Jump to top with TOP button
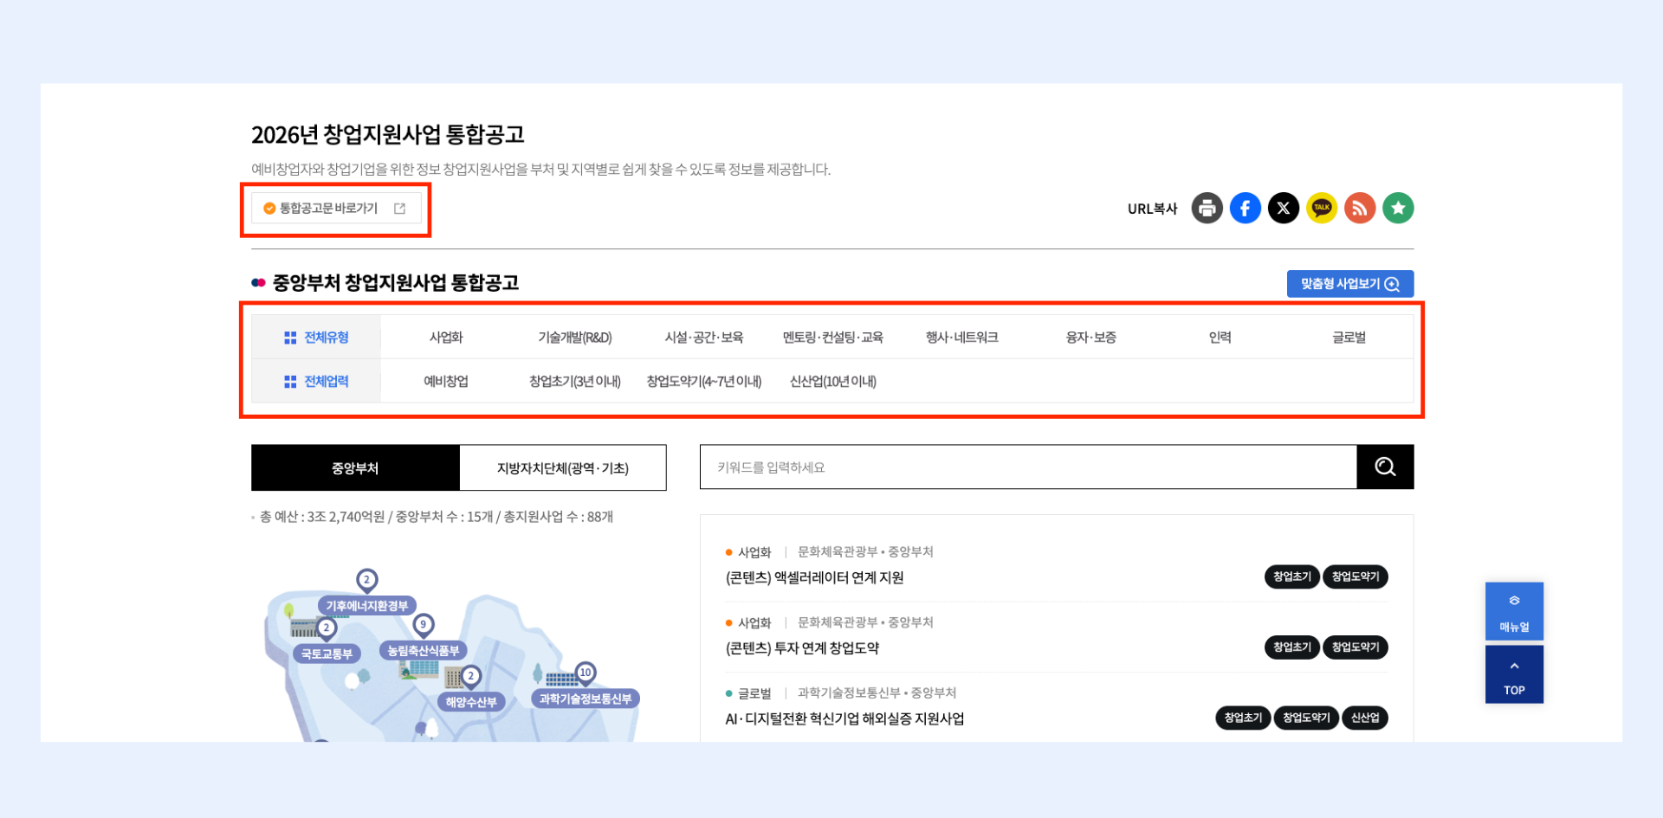The width and height of the screenshot is (1663, 818). 1513,675
